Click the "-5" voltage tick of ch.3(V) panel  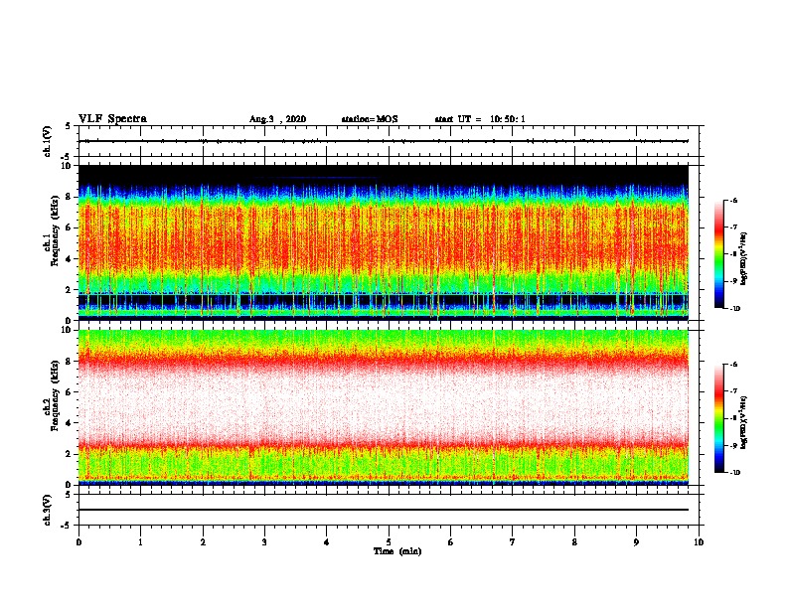67,526
